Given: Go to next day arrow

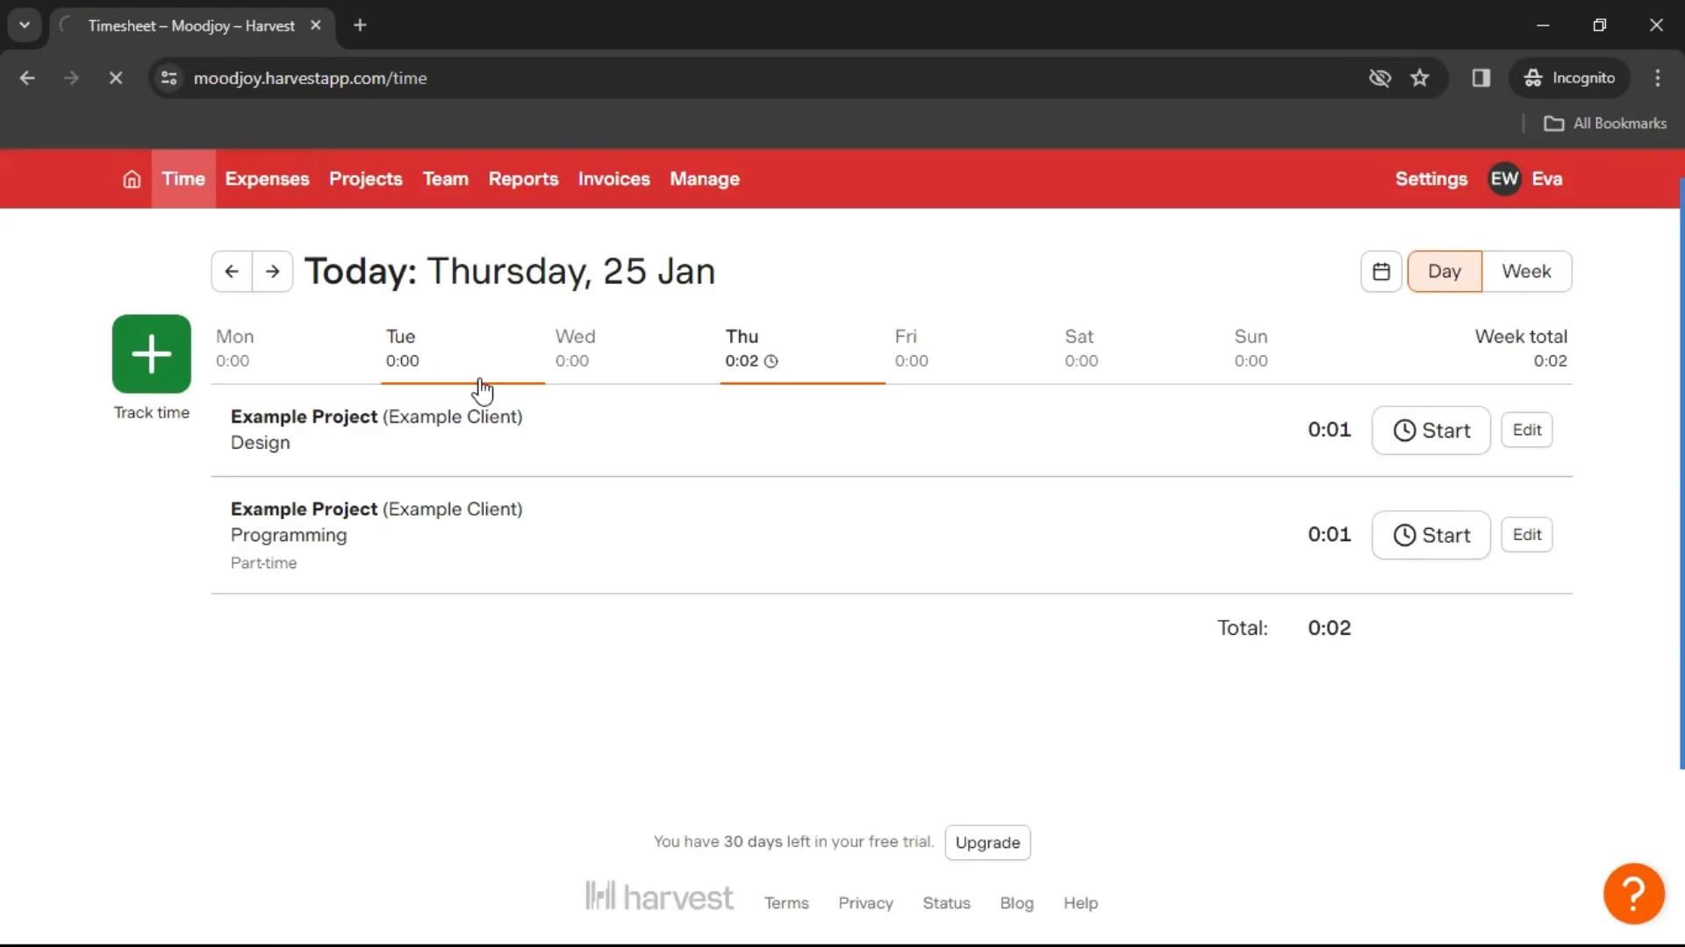Looking at the screenshot, I should coord(273,272).
